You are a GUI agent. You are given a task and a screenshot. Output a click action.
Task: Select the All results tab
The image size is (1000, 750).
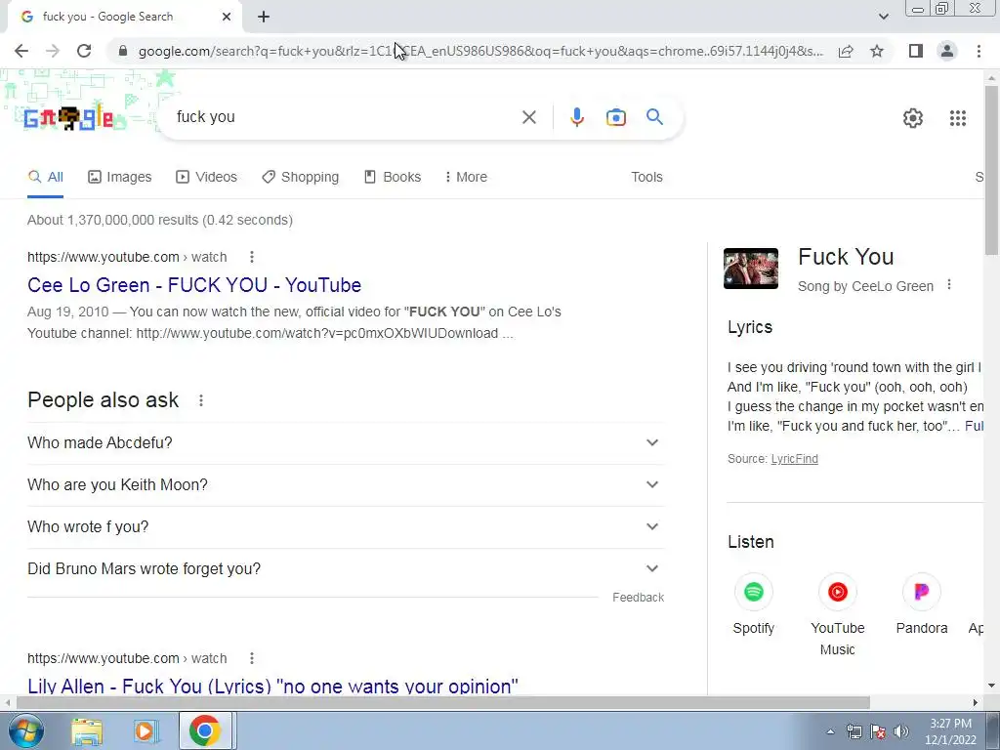point(45,178)
